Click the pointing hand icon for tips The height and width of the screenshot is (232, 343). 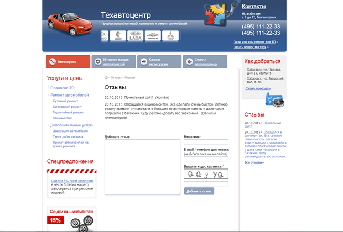tap(189, 62)
